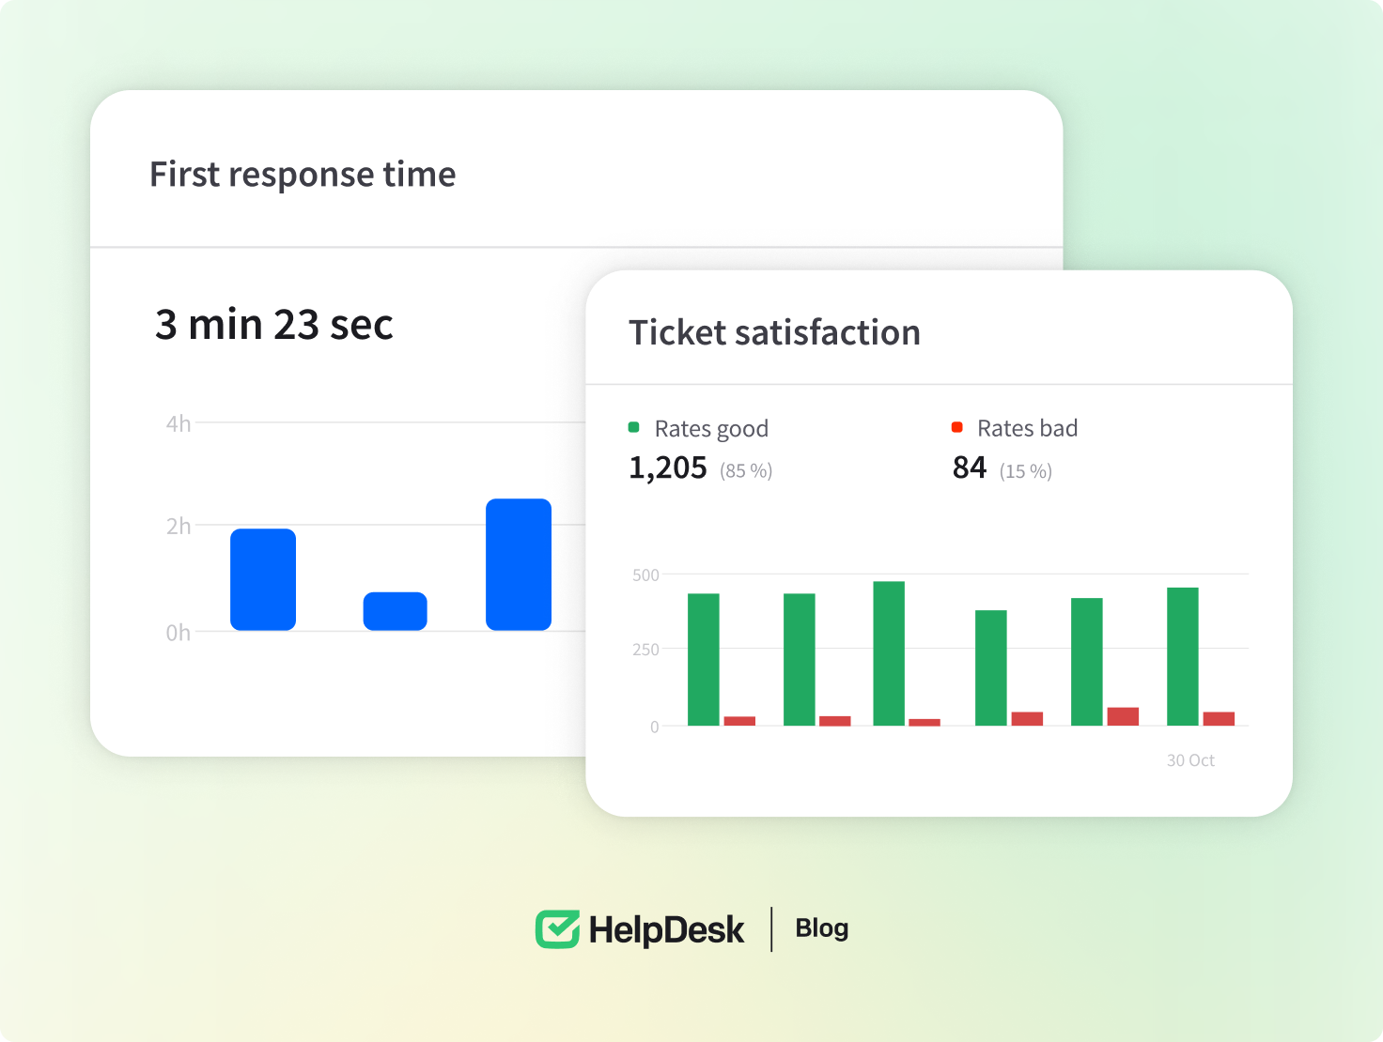Click the first red bar in satisfaction chart

click(739, 721)
